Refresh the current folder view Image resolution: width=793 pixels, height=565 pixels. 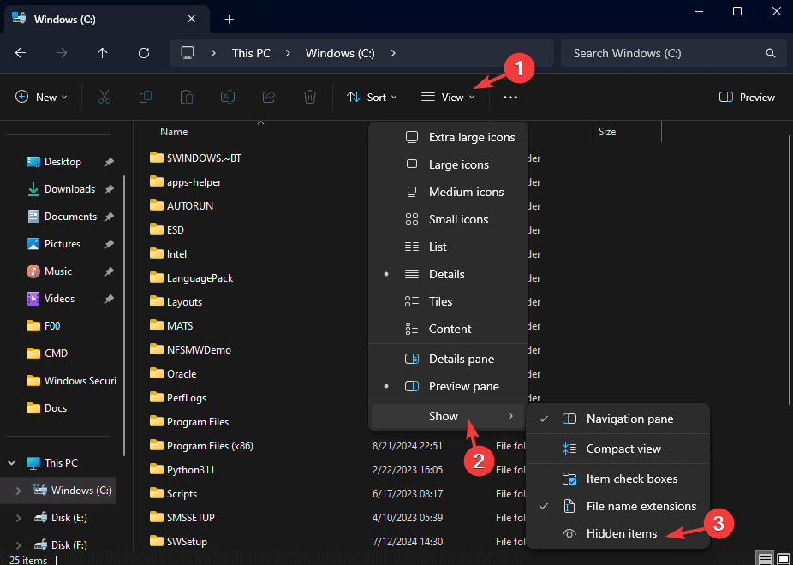(x=144, y=53)
